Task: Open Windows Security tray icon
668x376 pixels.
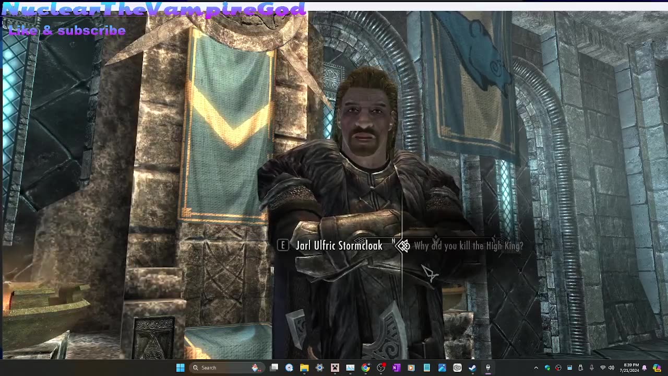Action: pos(547,368)
